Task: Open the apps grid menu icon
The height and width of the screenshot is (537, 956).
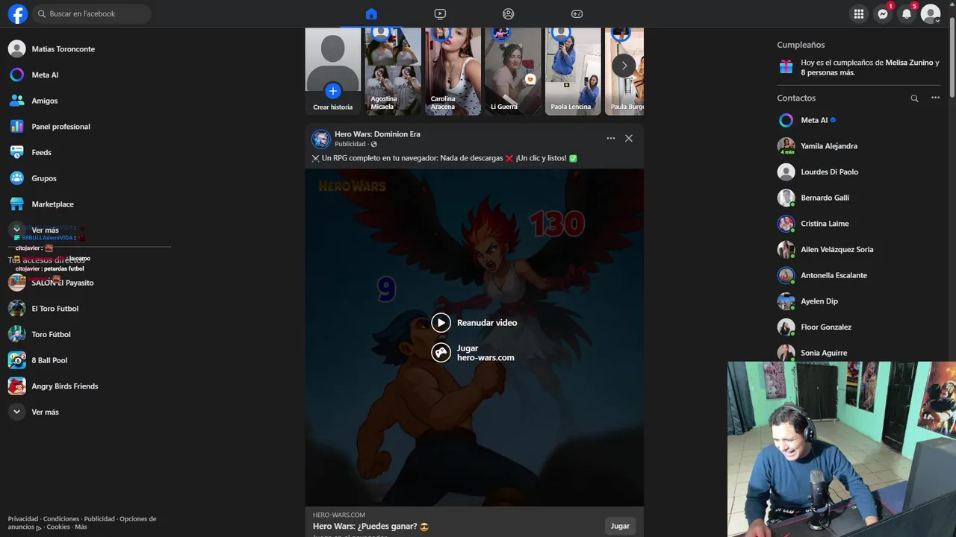Action: pos(859,13)
